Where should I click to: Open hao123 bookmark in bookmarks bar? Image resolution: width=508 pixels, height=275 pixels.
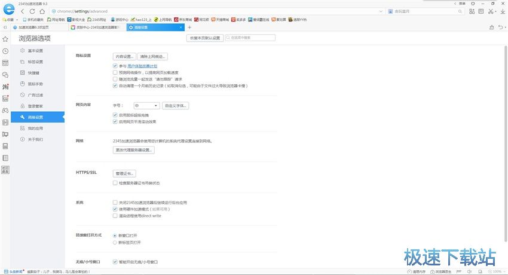pos(141,20)
